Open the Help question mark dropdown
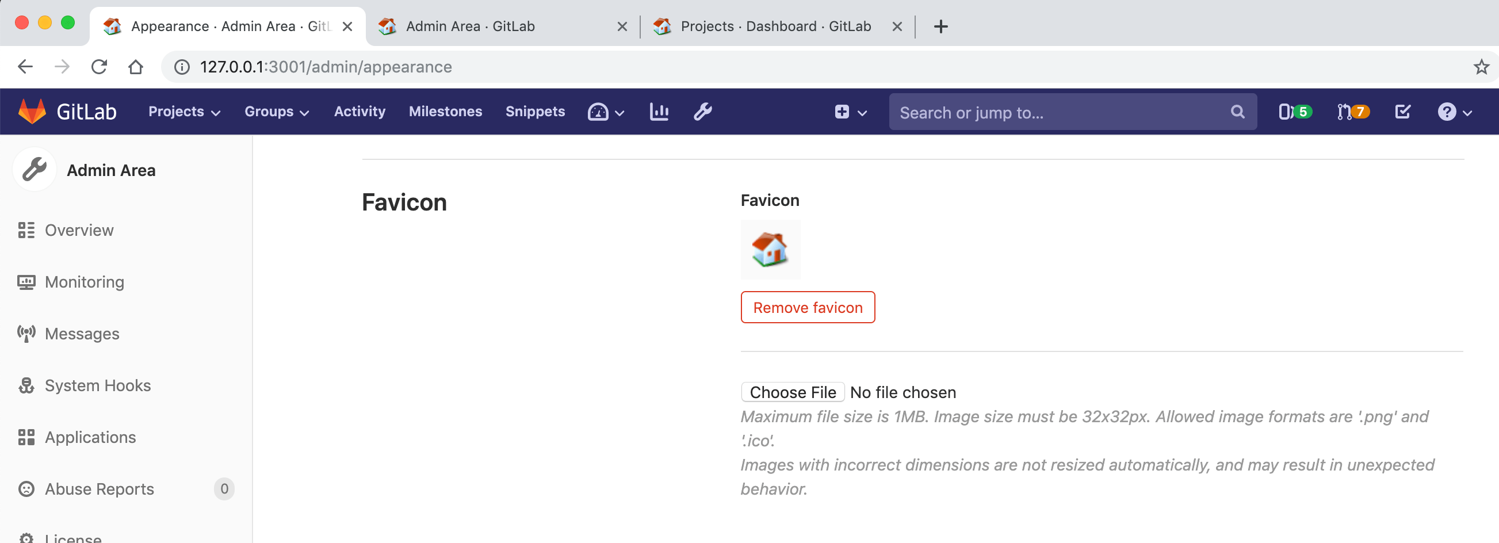This screenshot has height=543, width=1499. pyautogui.click(x=1454, y=111)
